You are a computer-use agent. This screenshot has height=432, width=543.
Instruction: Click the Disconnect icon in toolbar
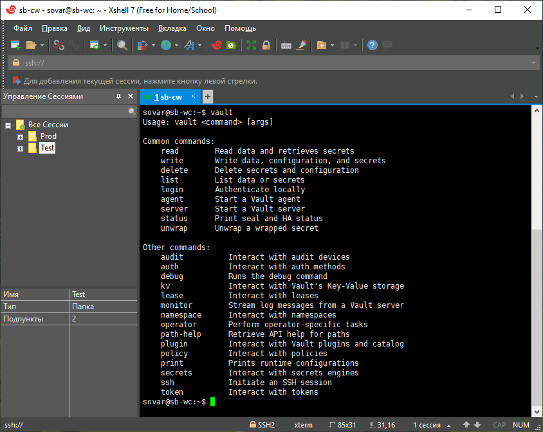coord(59,45)
